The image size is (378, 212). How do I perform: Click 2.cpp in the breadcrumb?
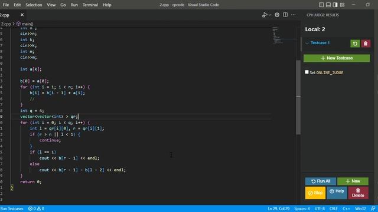pyautogui.click(x=6, y=24)
